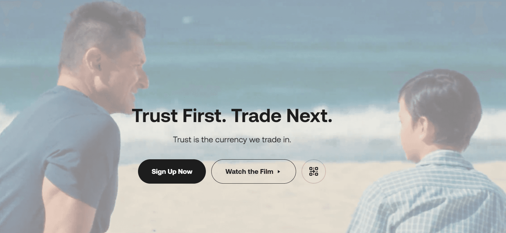This screenshot has width=506, height=233.
Task: Click the boy's head on the right
Action: point(441,108)
